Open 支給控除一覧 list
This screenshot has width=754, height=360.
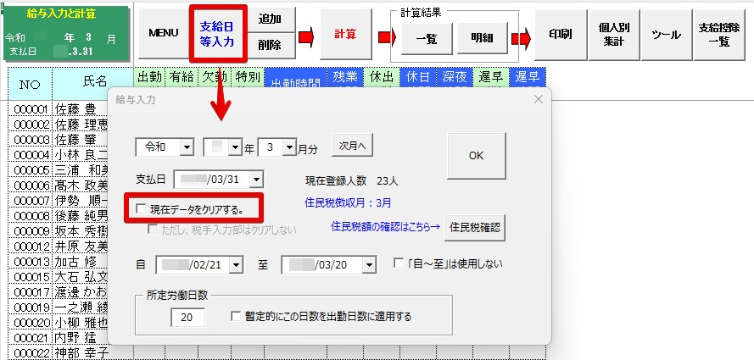pos(718,34)
